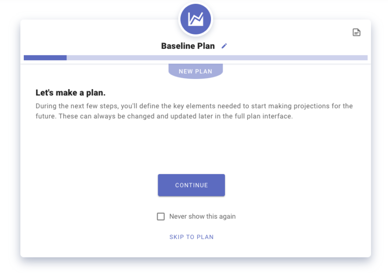
Task: Tick the Never show this again checkbox
Action: click(161, 216)
